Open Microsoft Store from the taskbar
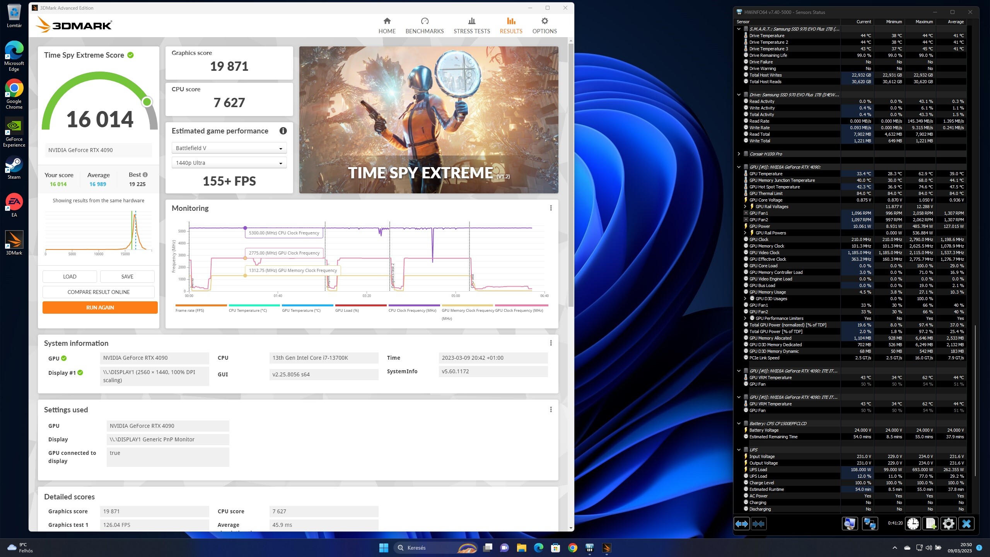The height and width of the screenshot is (557, 990). pos(556,548)
